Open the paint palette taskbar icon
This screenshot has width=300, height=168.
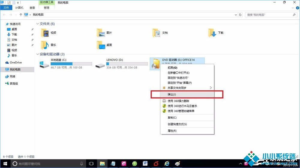point(178,164)
